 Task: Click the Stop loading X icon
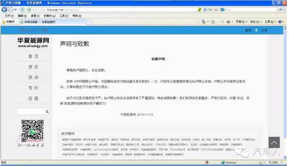[x=216, y=9]
